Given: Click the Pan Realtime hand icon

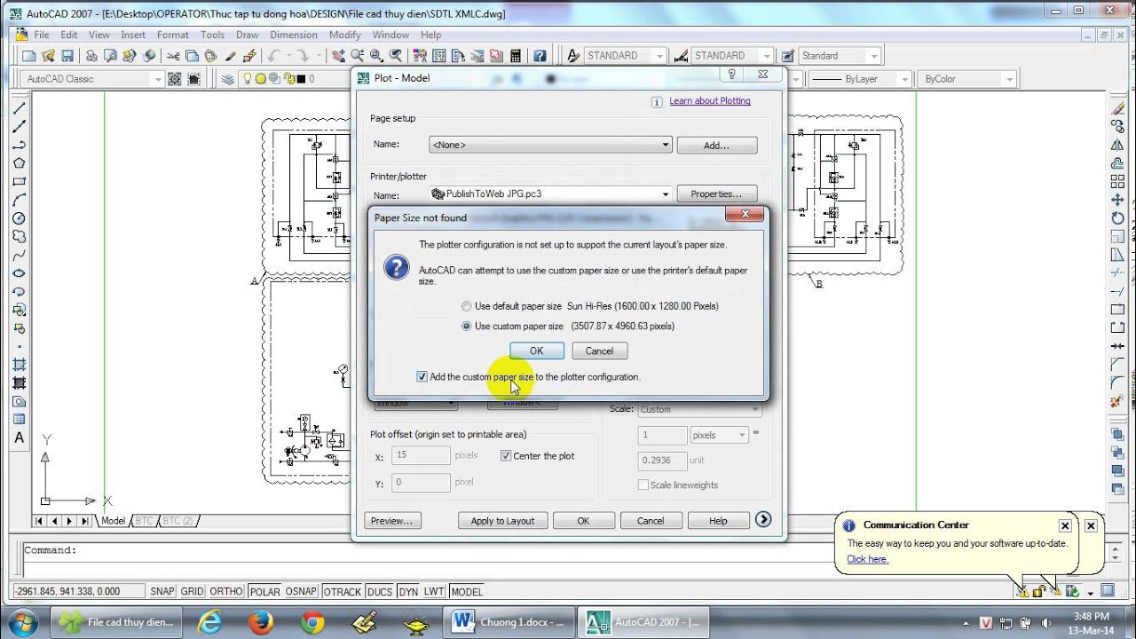Looking at the screenshot, I should [x=339, y=55].
